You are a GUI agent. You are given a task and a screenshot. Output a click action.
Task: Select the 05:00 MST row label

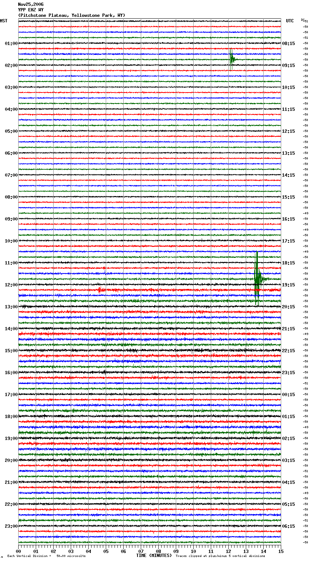[x=11, y=131]
